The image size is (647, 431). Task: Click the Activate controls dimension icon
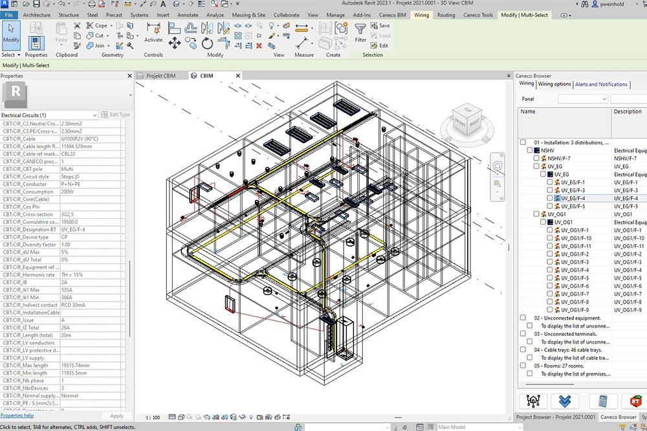coord(153,32)
